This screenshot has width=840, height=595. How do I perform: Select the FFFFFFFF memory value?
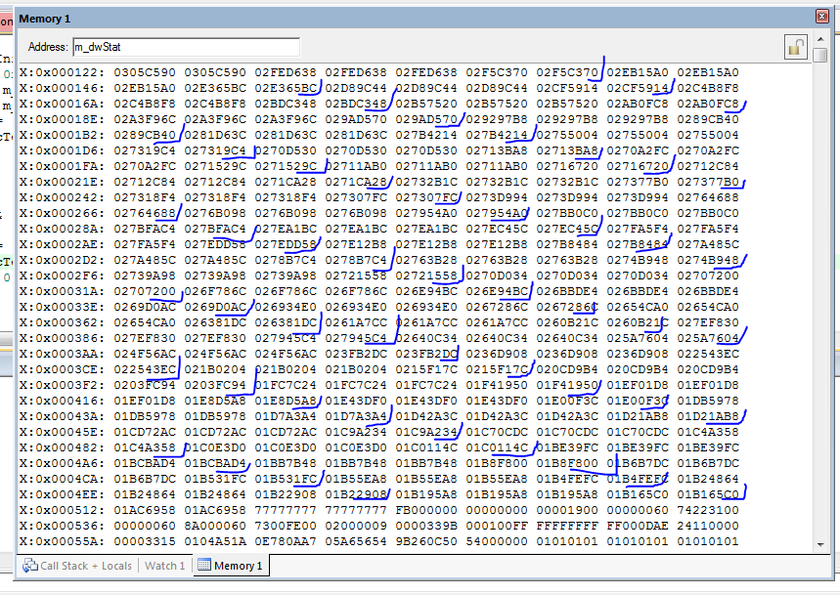[x=569, y=525]
